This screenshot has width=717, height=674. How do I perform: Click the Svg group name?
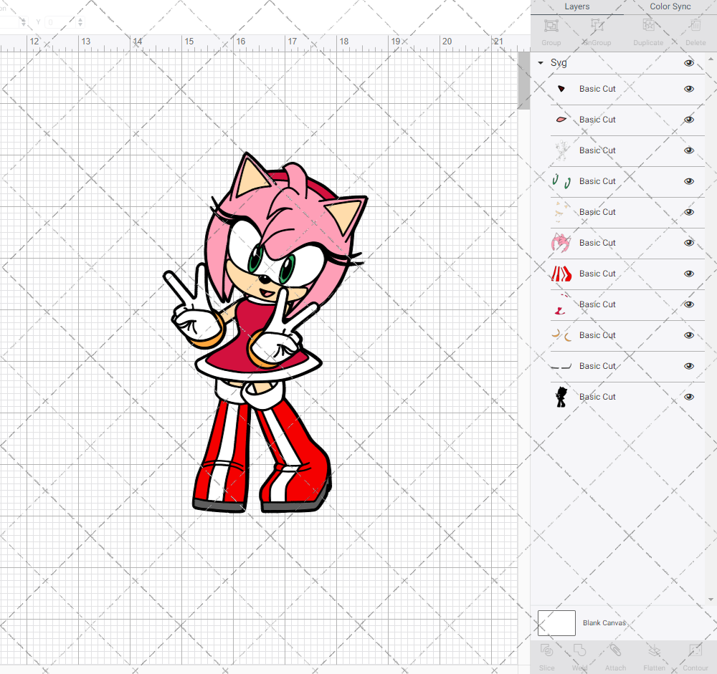pyautogui.click(x=559, y=63)
